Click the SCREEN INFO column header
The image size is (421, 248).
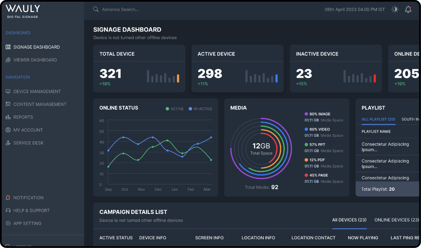click(x=209, y=238)
